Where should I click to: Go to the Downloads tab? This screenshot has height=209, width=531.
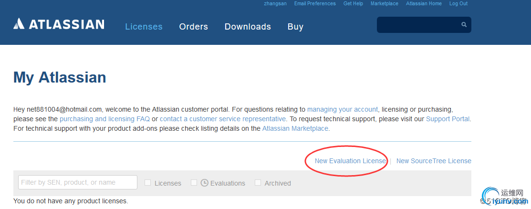(x=248, y=26)
